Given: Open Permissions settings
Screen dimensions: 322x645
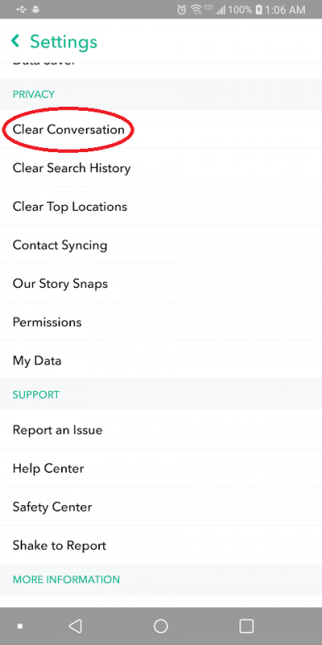Looking at the screenshot, I should click(x=161, y=322).
